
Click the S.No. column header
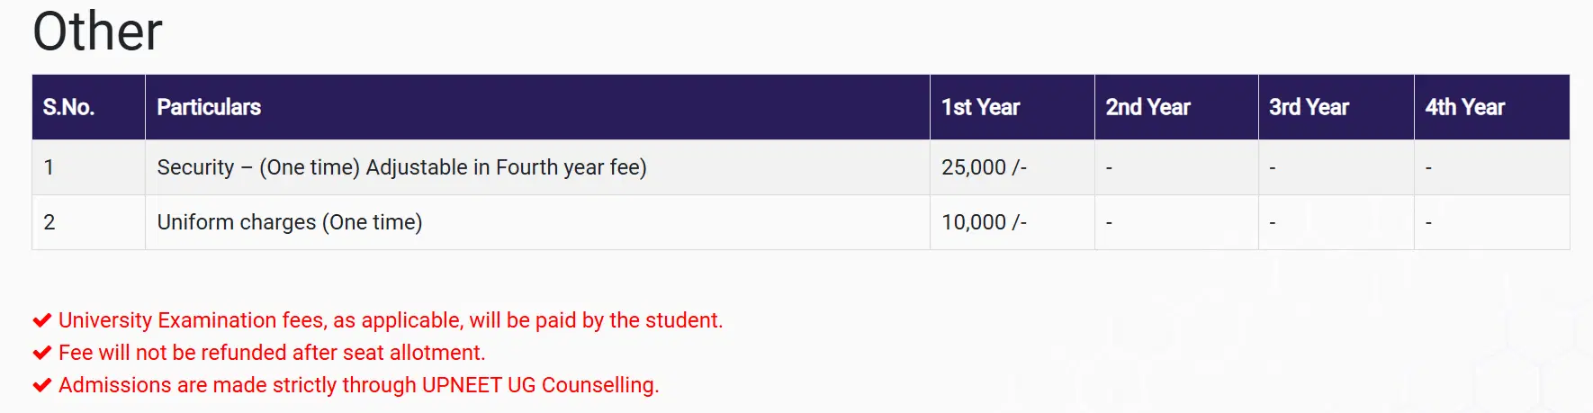coord(68,107)
